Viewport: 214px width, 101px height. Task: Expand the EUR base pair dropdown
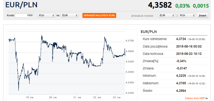(x=167, y=15)
